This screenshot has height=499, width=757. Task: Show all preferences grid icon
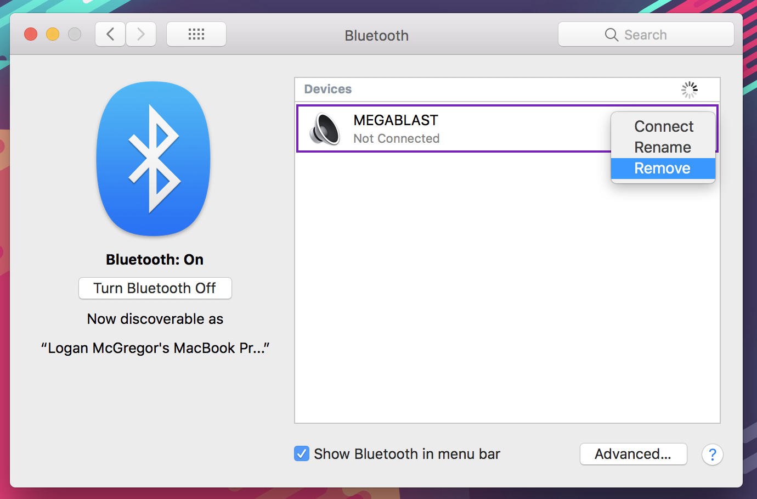click(x=196, y=34)
